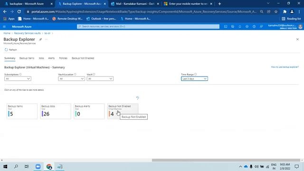The image size is (304, 171).
Task: Focus the Azure search resources box
Action: tap(148, 27)
